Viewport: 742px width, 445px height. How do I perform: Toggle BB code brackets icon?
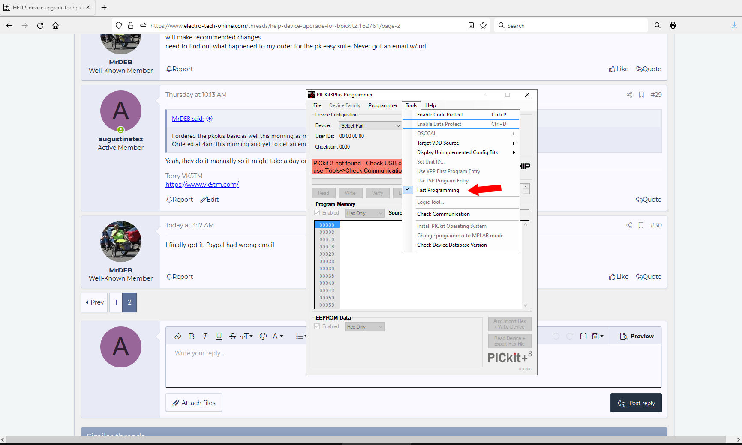click(583, 336)
